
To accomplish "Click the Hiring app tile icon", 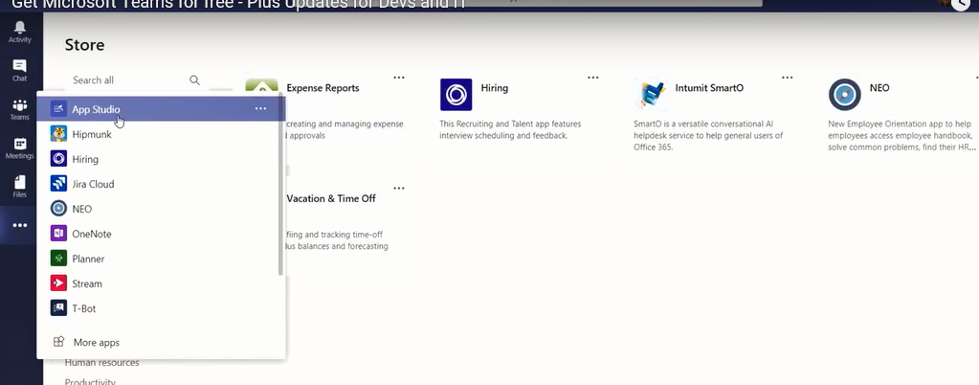I will point(456,95).
